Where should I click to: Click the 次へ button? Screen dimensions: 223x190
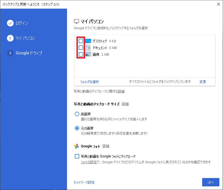(x=211, y=182)
